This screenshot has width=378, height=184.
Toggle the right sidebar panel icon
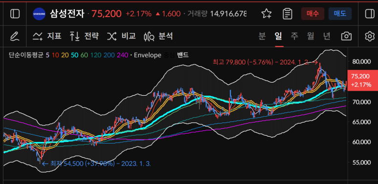point(370,14)
